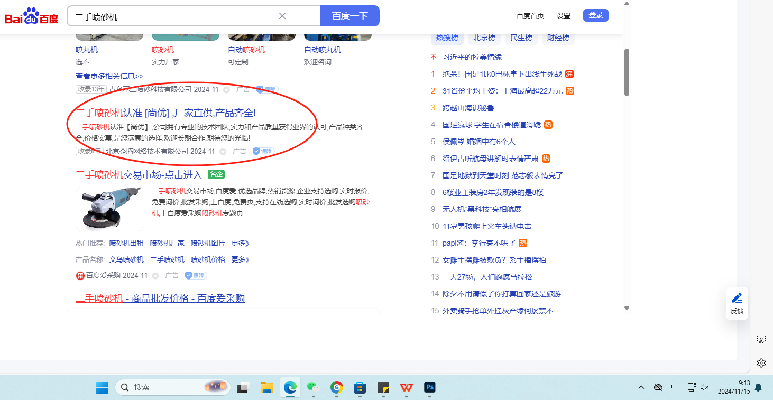Switch to the 北京榜 tab
The image size is (773, 400).
(484, 38)
